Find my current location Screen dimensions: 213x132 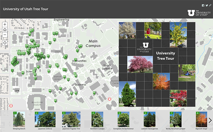pos(5,43)
